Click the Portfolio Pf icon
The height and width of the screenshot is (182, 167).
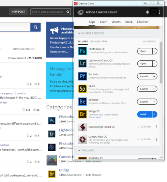[x=82, y=76]
